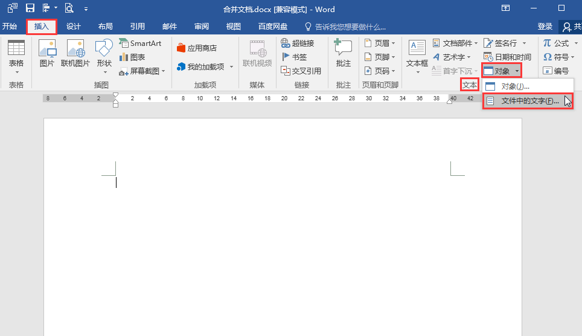Insert a 超链接 hyperlink

point(298,43)
